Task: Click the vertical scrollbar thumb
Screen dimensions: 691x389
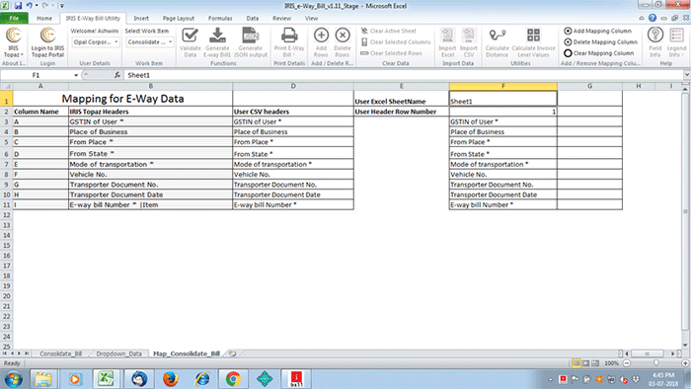Action: pyautogui.click(x=685, y=211)
